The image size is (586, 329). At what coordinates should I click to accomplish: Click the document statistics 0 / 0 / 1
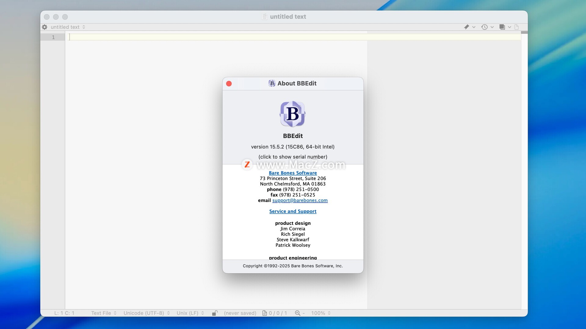(275, 313)
